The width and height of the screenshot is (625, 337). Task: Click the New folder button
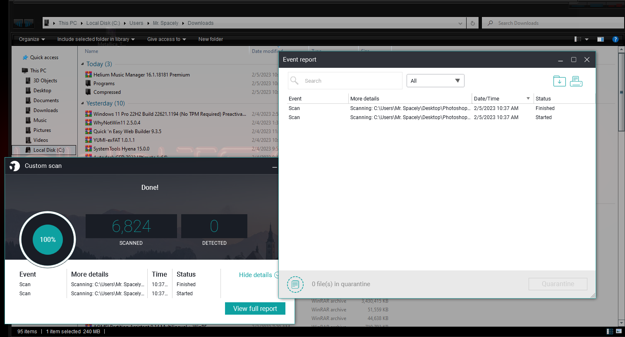(x=211, y=39)
